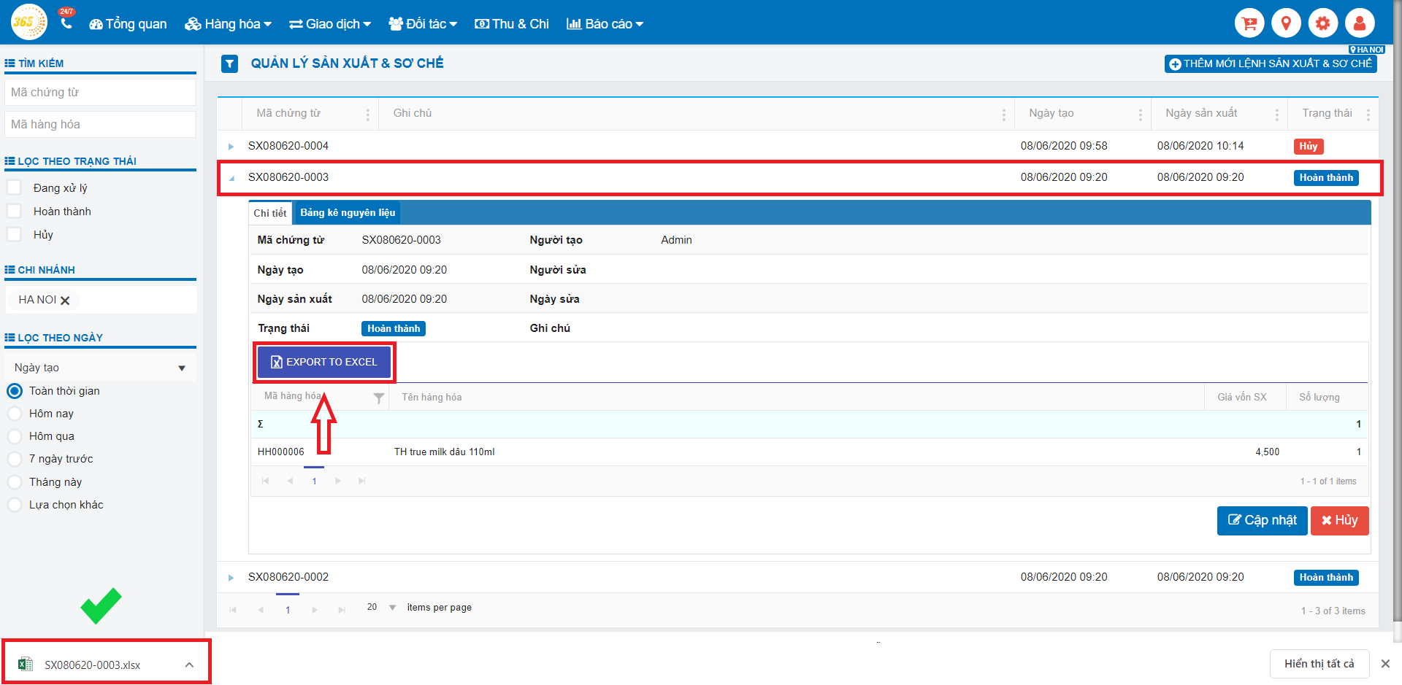Expand row SX080620-0004
Screen dimensions: 1402x685
231,147
